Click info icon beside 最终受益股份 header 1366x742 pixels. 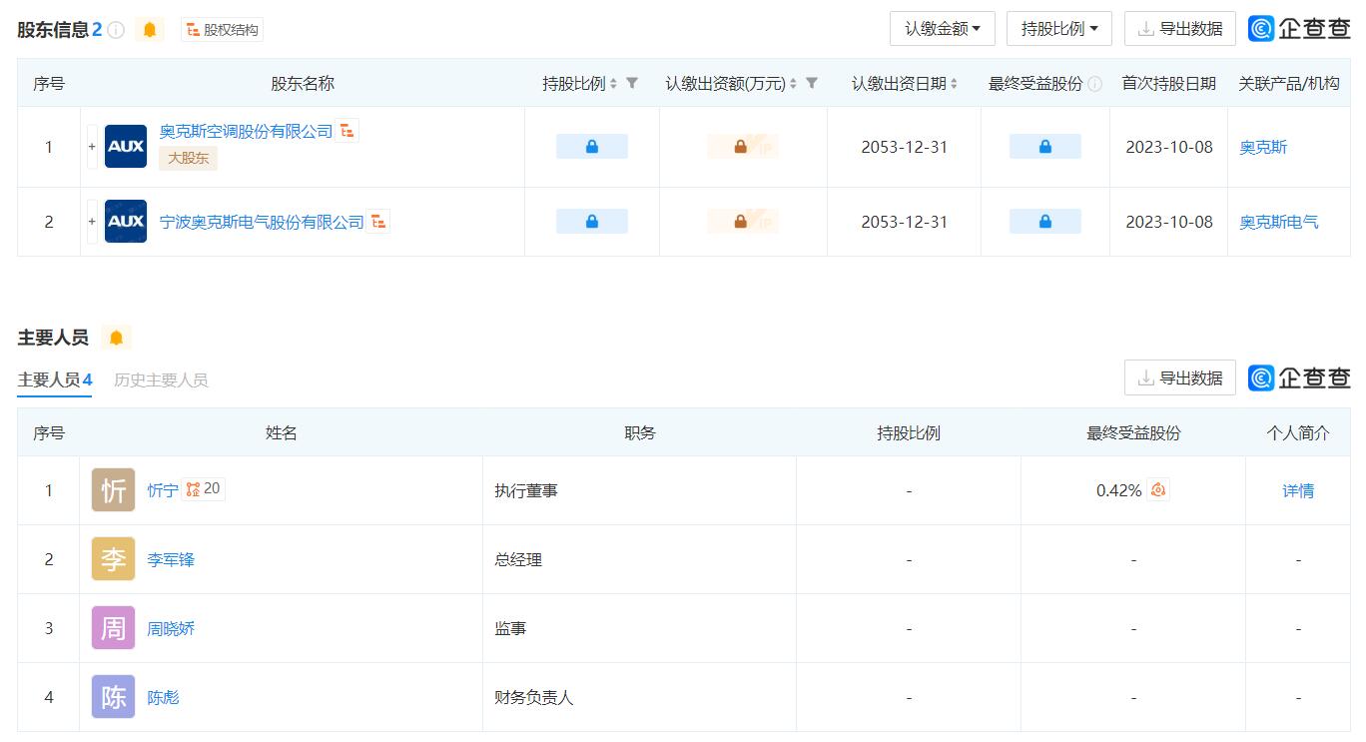click(1095, 84)
